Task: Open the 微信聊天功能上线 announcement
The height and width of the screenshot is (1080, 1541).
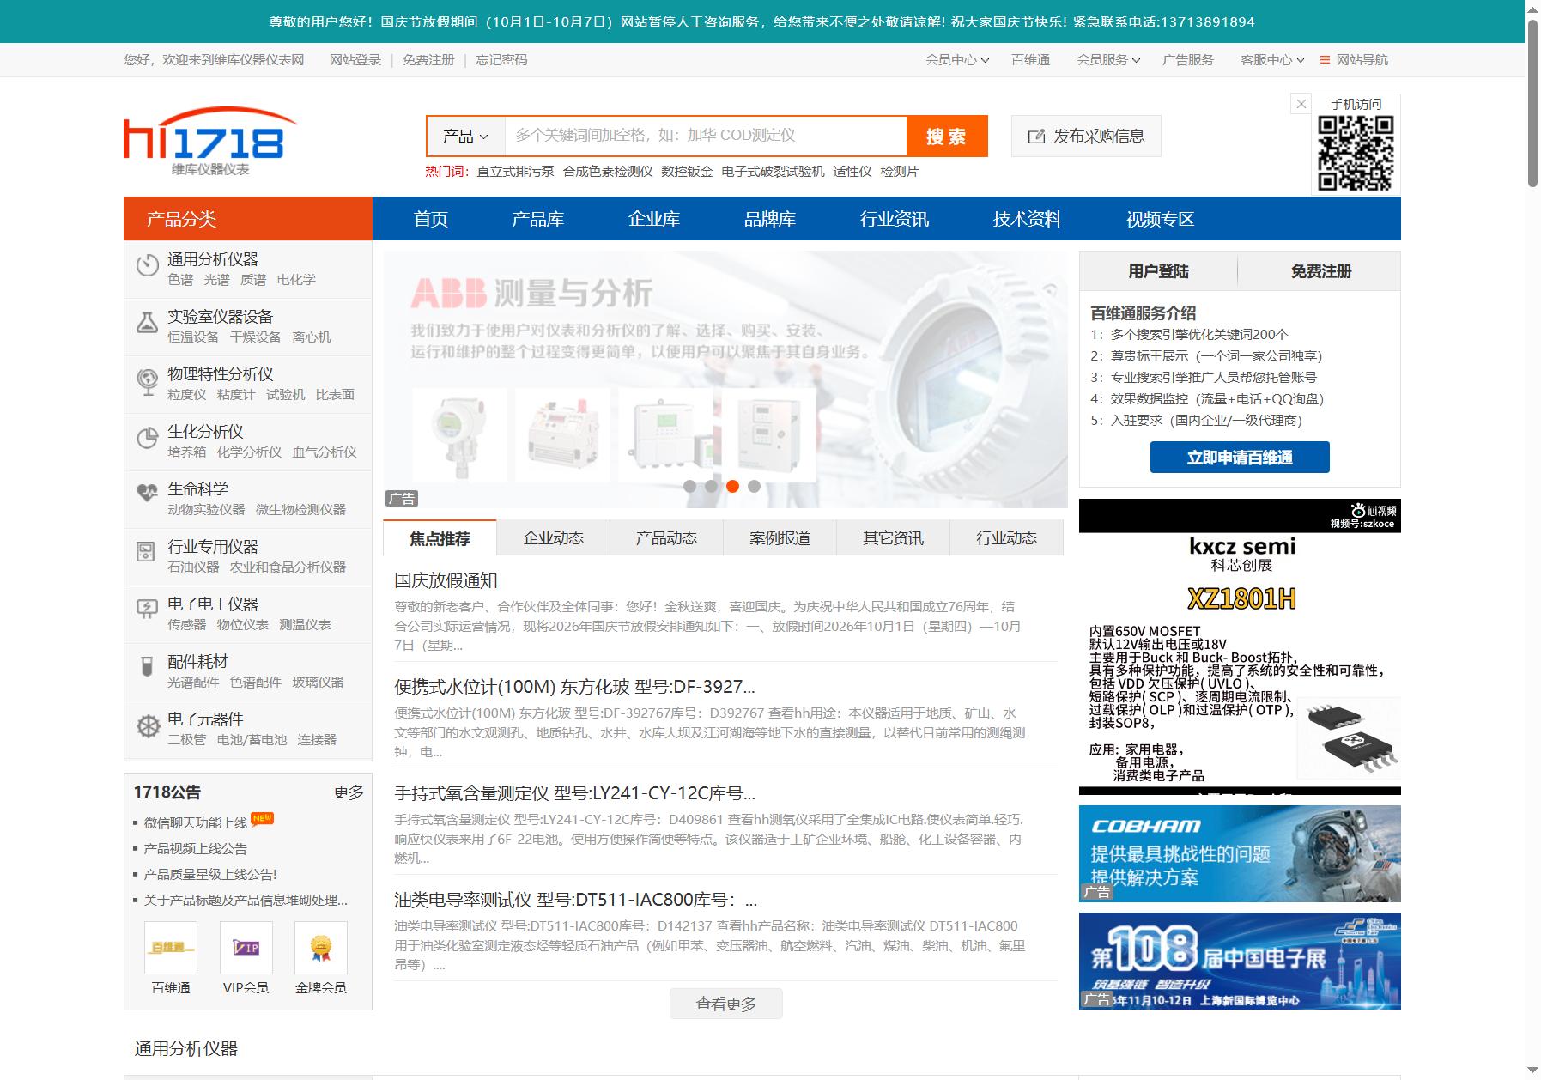Action: click(x=196, y=822)
